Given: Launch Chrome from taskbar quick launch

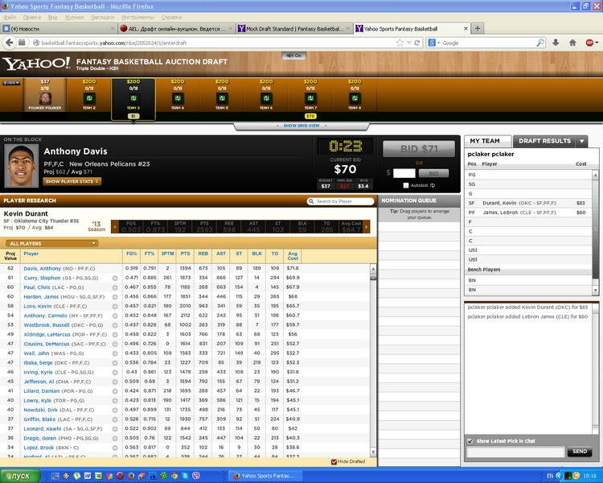Looking at the screenshot, I should (174, 476).
